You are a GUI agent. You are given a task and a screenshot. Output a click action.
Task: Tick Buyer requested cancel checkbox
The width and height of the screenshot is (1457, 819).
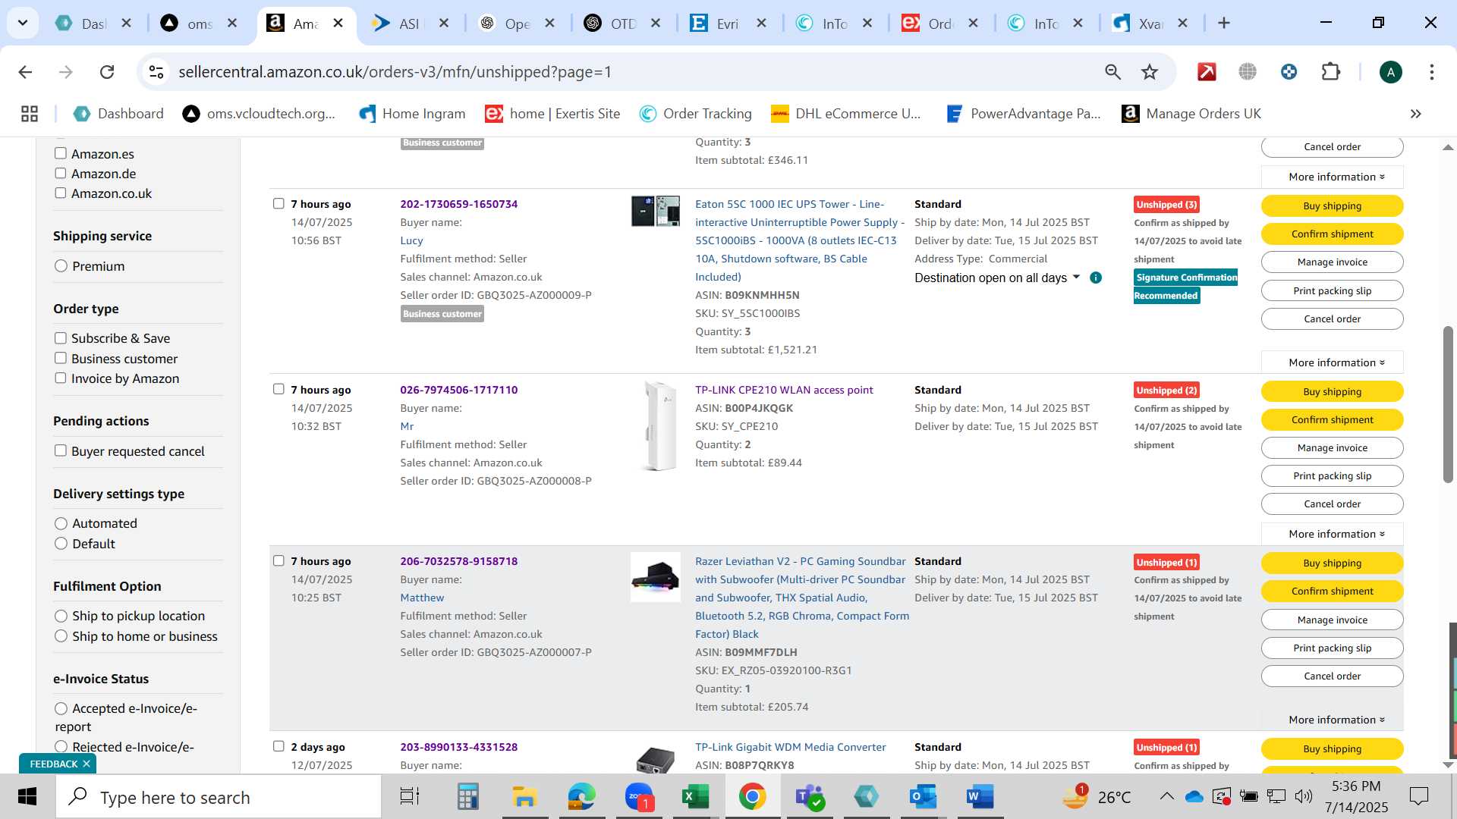[x=61, y=450]
